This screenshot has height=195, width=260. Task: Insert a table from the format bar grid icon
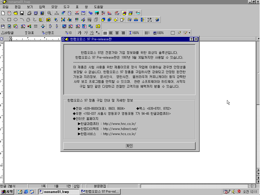pyautogui.click(x=173, y=33)
